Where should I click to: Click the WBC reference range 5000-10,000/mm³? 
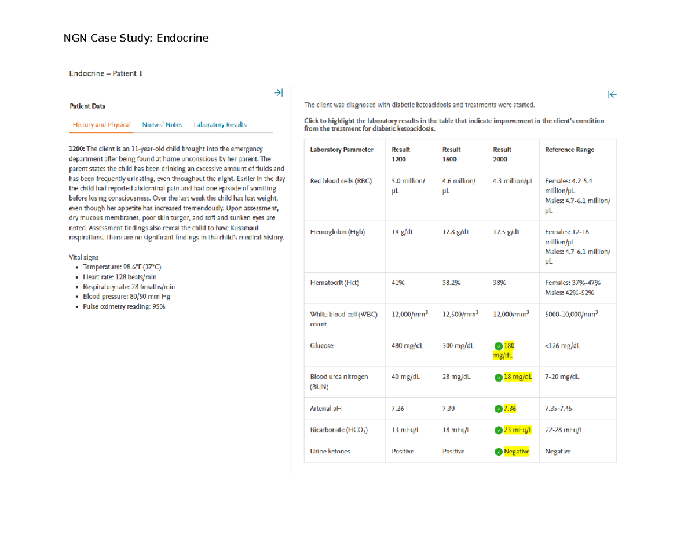tap(572, 315)
